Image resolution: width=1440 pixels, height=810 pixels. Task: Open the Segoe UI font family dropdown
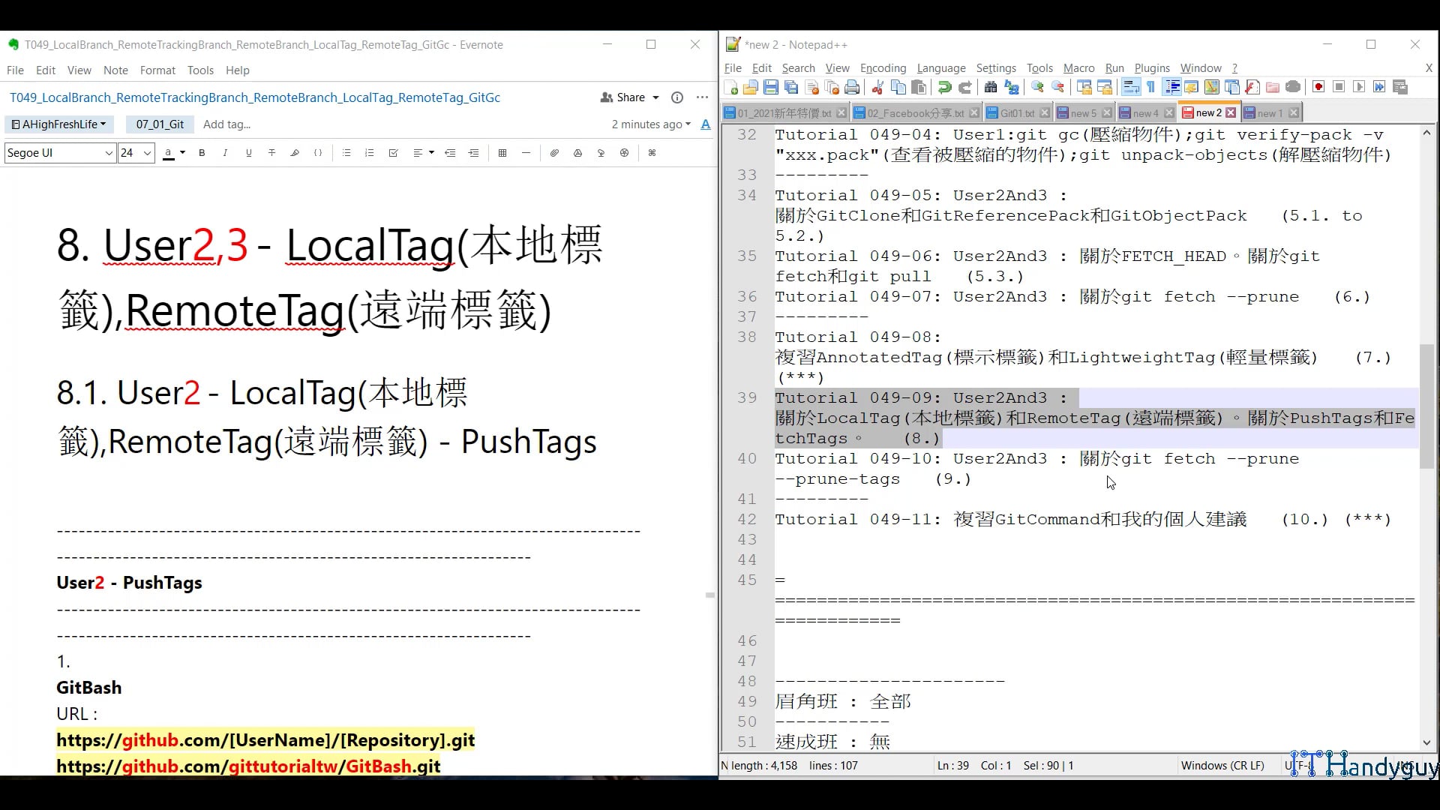coord(59,153)
